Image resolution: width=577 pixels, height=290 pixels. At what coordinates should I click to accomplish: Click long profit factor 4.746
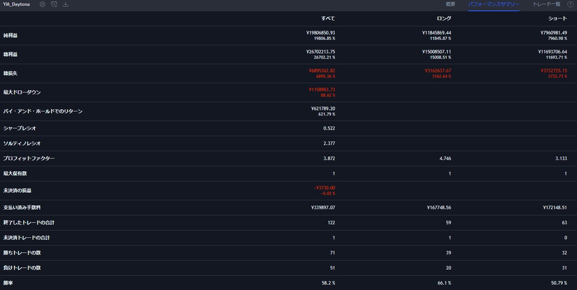[x=445, y=158]
